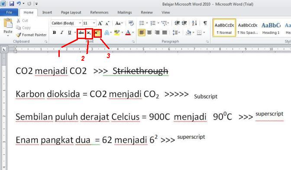Image resolution: width=291 pixels, height=170 pixels.
Task: Switch to the Mailings tab
Action: coord(125,13)
